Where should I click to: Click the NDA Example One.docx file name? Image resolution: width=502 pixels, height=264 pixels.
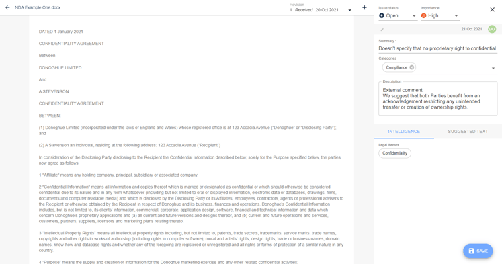[x=38, y=7]
